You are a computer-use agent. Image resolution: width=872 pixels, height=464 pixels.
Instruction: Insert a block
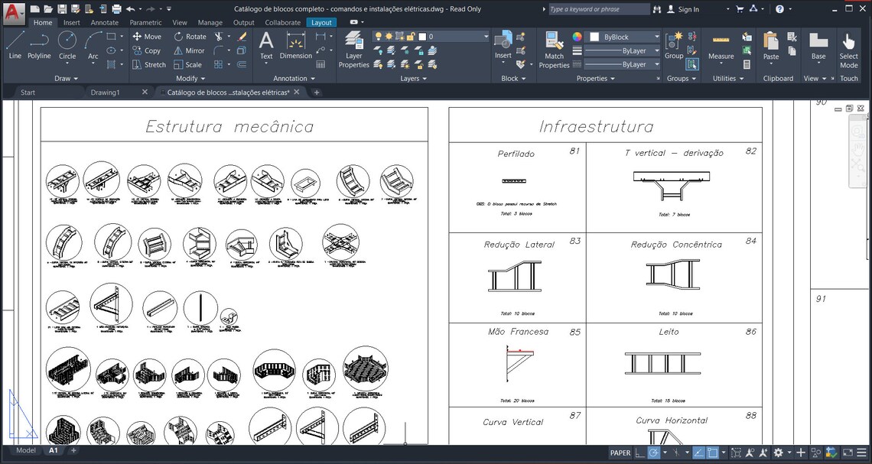[x=503, y=46]
